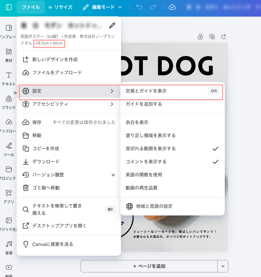Click the add page icon above canvas

click(x=224, y=37)
